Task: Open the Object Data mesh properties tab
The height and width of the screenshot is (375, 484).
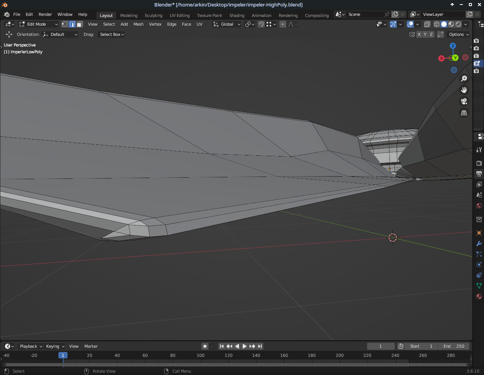Action: [479, 286]
